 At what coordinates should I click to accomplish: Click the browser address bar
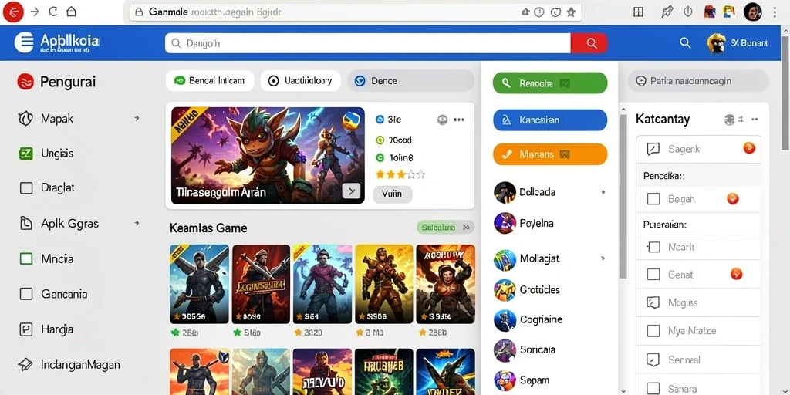[x=356, y=12]
